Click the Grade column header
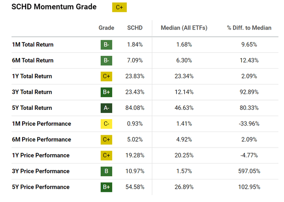 (x=106, y=28)
